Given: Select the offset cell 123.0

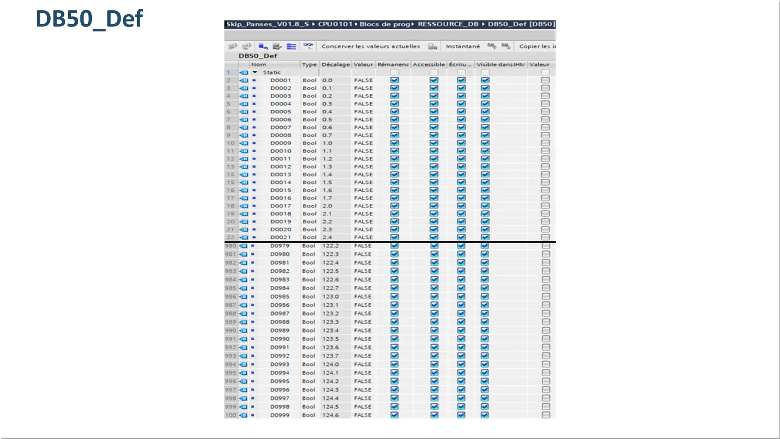Looking at the screenshot, I should point(331,297).
